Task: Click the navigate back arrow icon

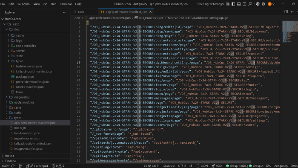Action: [x=292, y=12]
